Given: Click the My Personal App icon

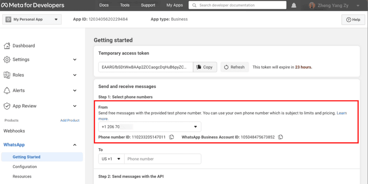Looking at the screenshot, I should click(8, 19).
